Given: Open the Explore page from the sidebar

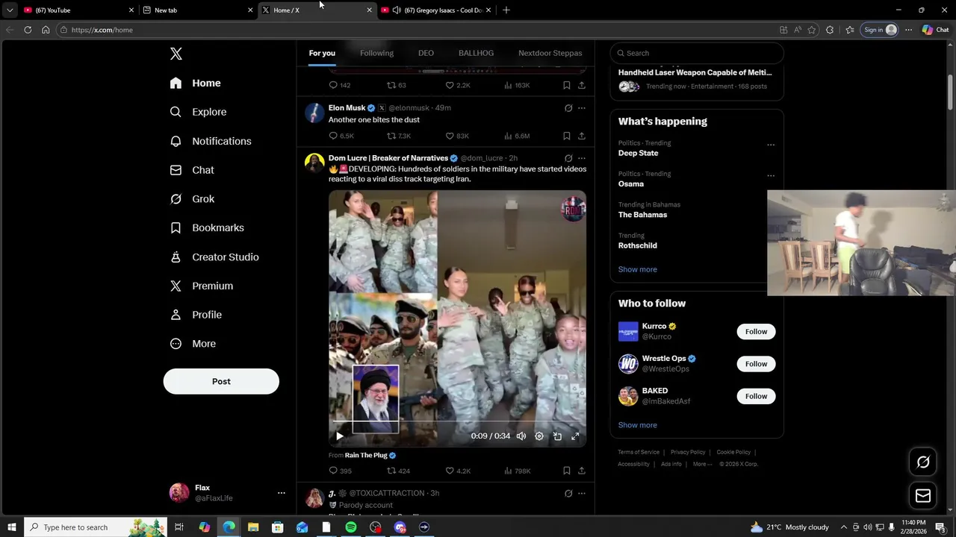Looking at the screenshot, I should coord(198,112).
